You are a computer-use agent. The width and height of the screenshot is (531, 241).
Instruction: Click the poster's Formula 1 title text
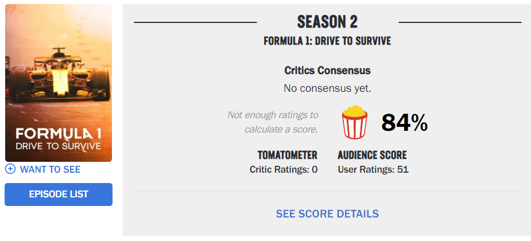59,134
